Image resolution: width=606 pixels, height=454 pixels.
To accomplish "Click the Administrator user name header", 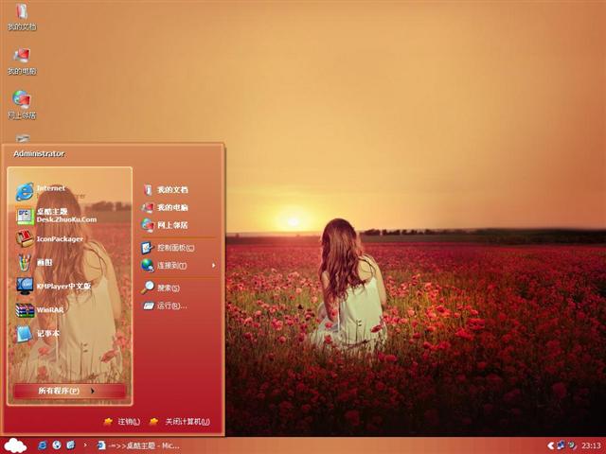I will (39, 153).
